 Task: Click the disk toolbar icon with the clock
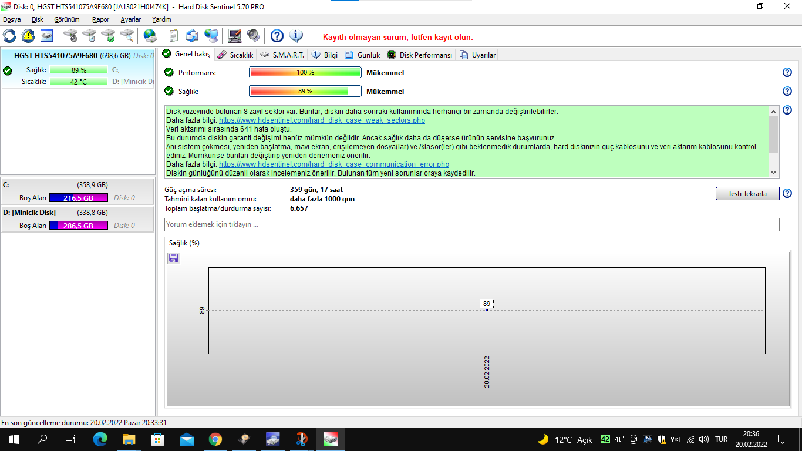(89, 36)
